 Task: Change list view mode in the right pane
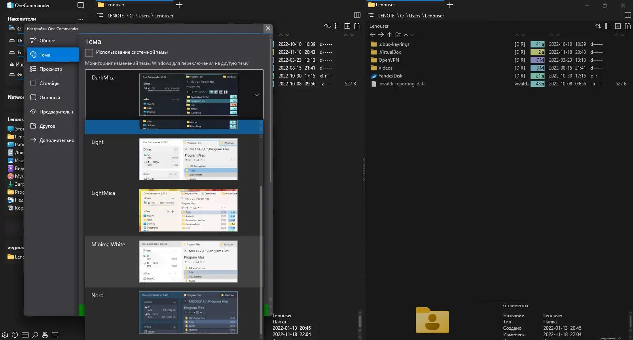pyautogui.click(x=608, y=26)
